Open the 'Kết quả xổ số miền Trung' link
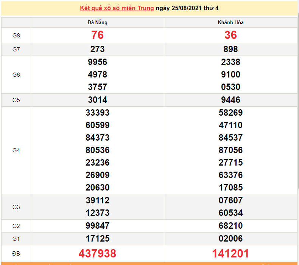 click(x=117, y=8)
